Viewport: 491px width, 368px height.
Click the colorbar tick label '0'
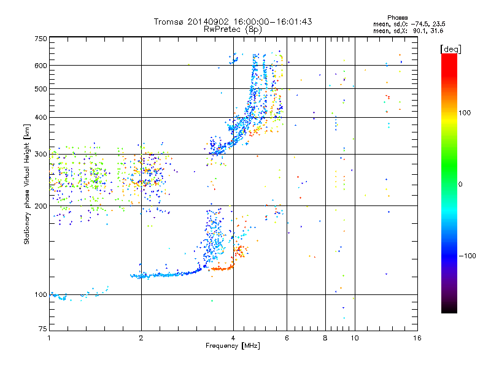coord(460,184)
